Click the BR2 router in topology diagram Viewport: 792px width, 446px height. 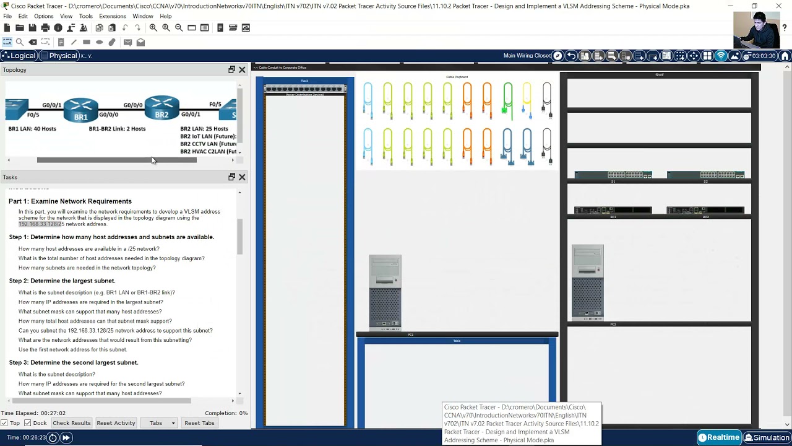pos(161,108)
